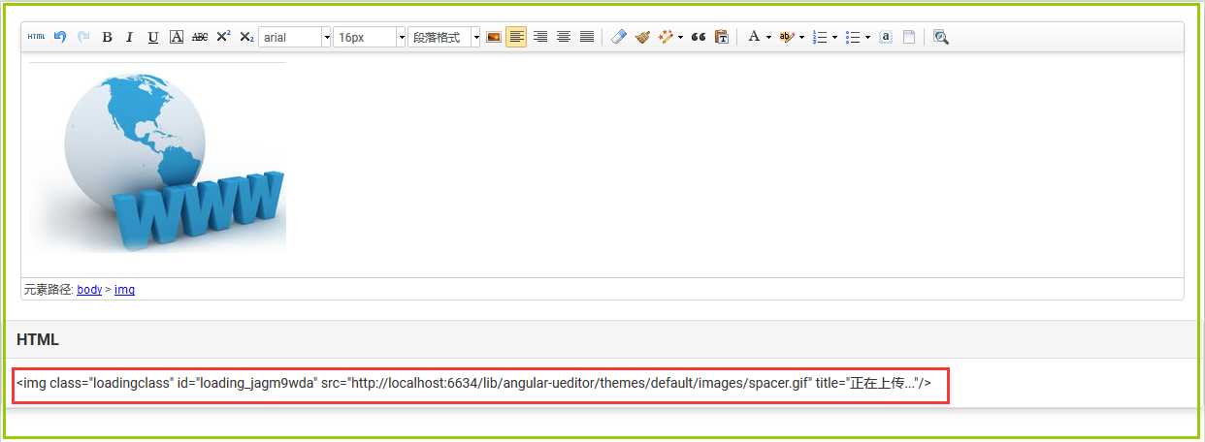Insert an image with the picture icon
This screenshot has height=442, width=1205.
[494, 37]
